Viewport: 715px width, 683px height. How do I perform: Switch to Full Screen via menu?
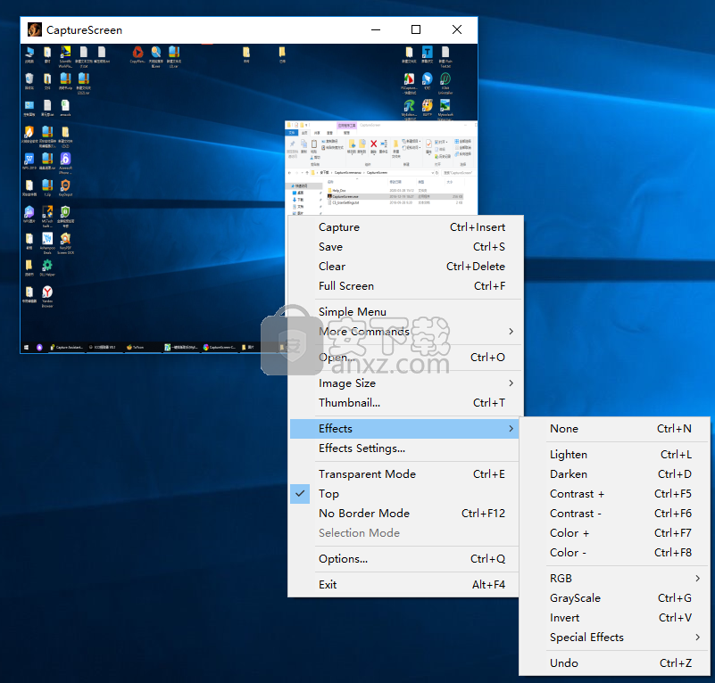coord(405,285)
